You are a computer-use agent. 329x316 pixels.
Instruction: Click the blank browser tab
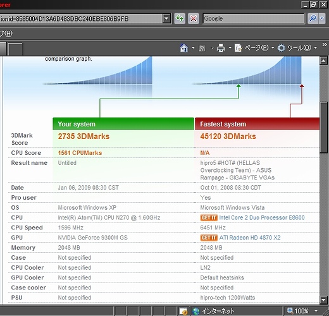15,49
